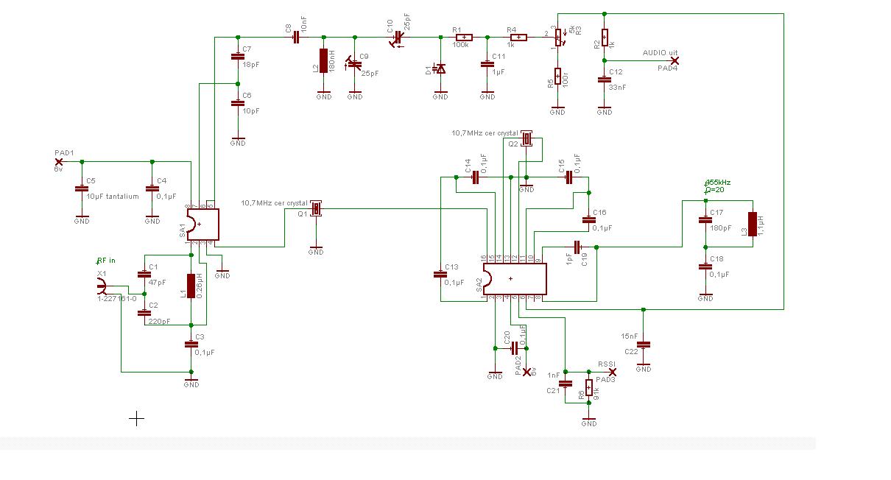This screenshot has height=480, width=891.
Task: Select the R6 91k resistor
Action: point(589,388)
